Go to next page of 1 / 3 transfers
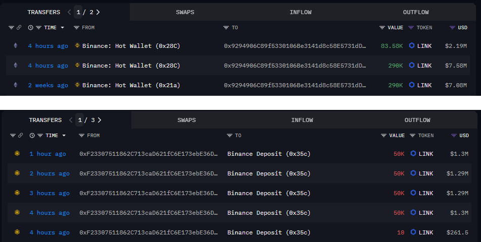Screen dimensions: 481x242 [x=100, y=120]
